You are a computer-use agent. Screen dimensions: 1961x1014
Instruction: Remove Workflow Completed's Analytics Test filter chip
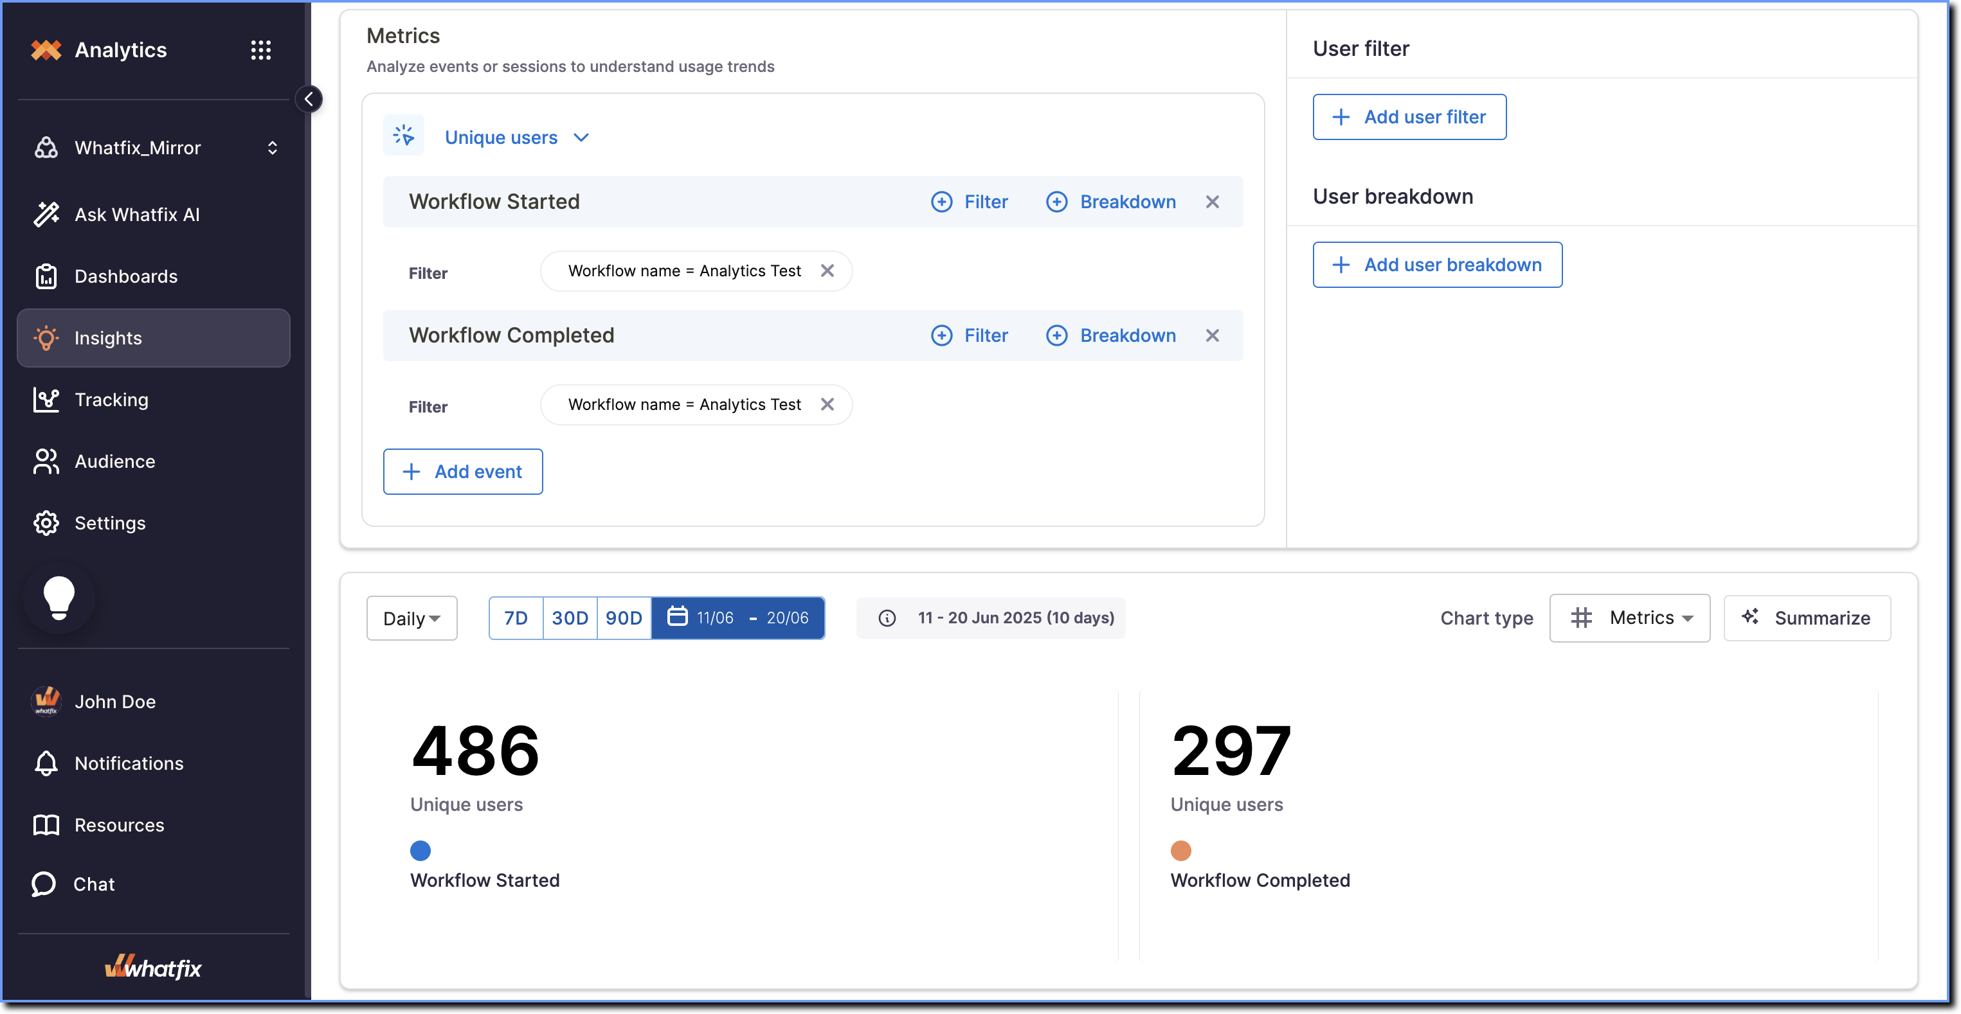click(x=827, y=405)
